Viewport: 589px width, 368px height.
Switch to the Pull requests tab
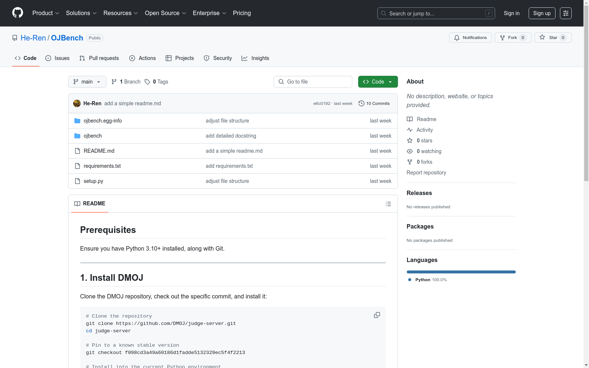99,58
